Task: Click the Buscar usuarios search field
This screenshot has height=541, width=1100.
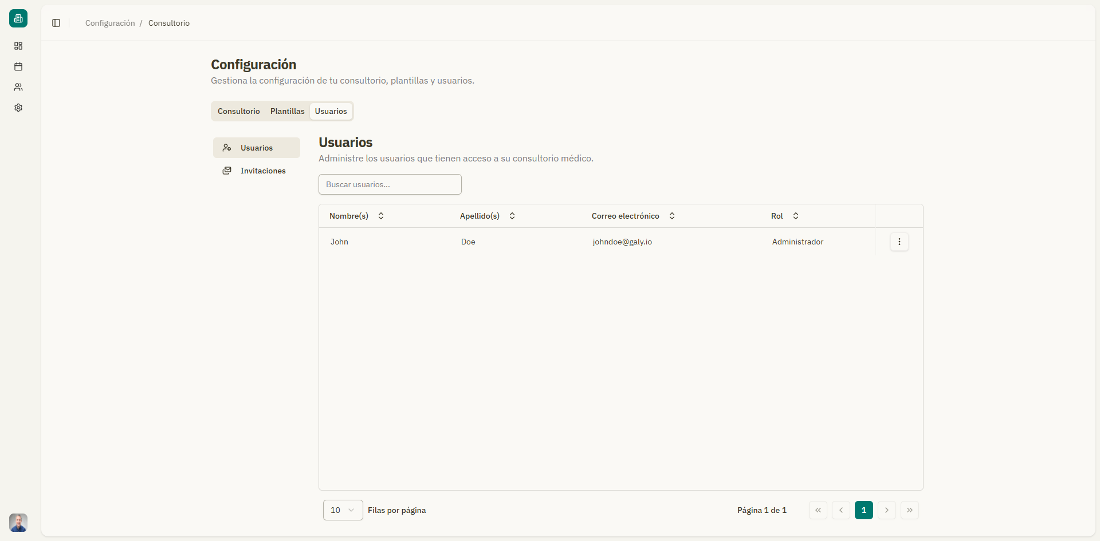Action: tap(390, 184)
